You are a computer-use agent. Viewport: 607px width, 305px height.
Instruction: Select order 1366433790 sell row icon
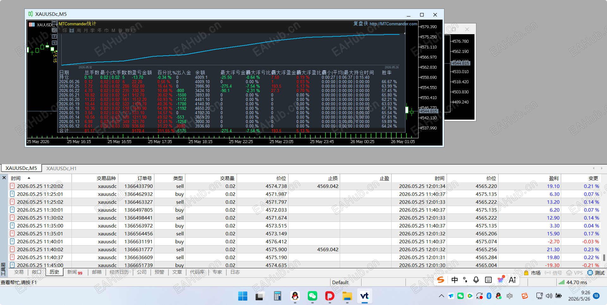coord(12,186)
